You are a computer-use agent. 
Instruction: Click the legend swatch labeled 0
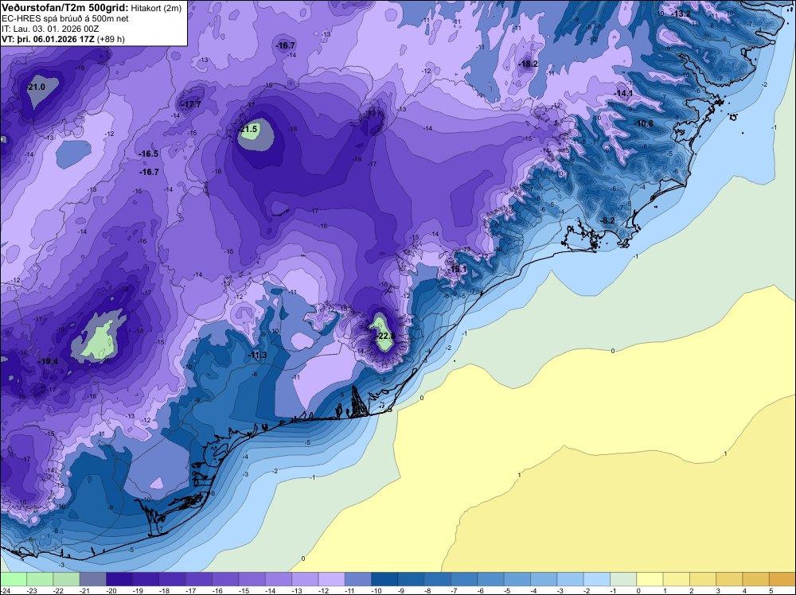(650, 579)
